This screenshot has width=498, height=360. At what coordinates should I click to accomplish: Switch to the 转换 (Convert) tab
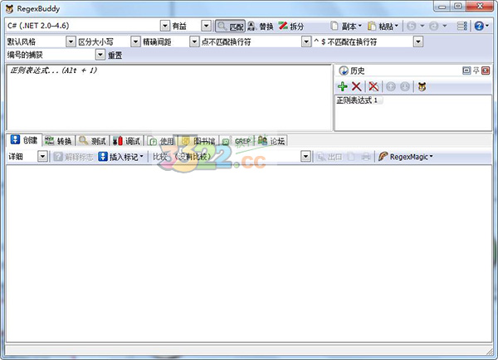pyautogui.click(x=58, y=141)
